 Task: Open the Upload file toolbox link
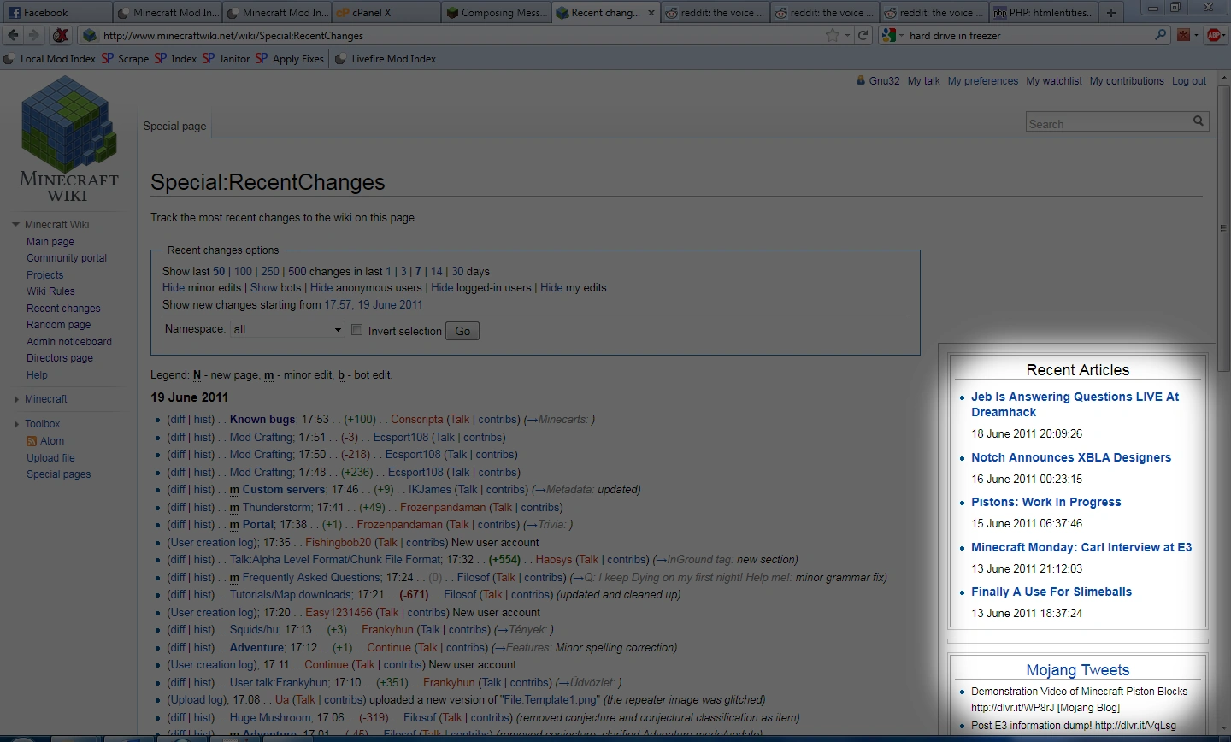50,458
